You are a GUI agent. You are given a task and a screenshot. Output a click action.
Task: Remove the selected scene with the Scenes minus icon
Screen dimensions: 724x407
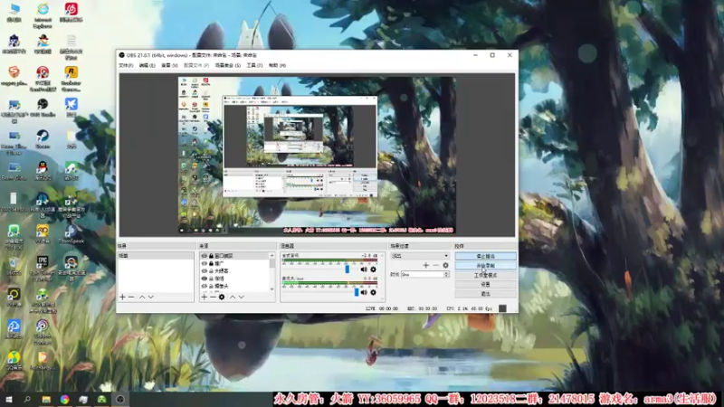click(x=131, y=298)
